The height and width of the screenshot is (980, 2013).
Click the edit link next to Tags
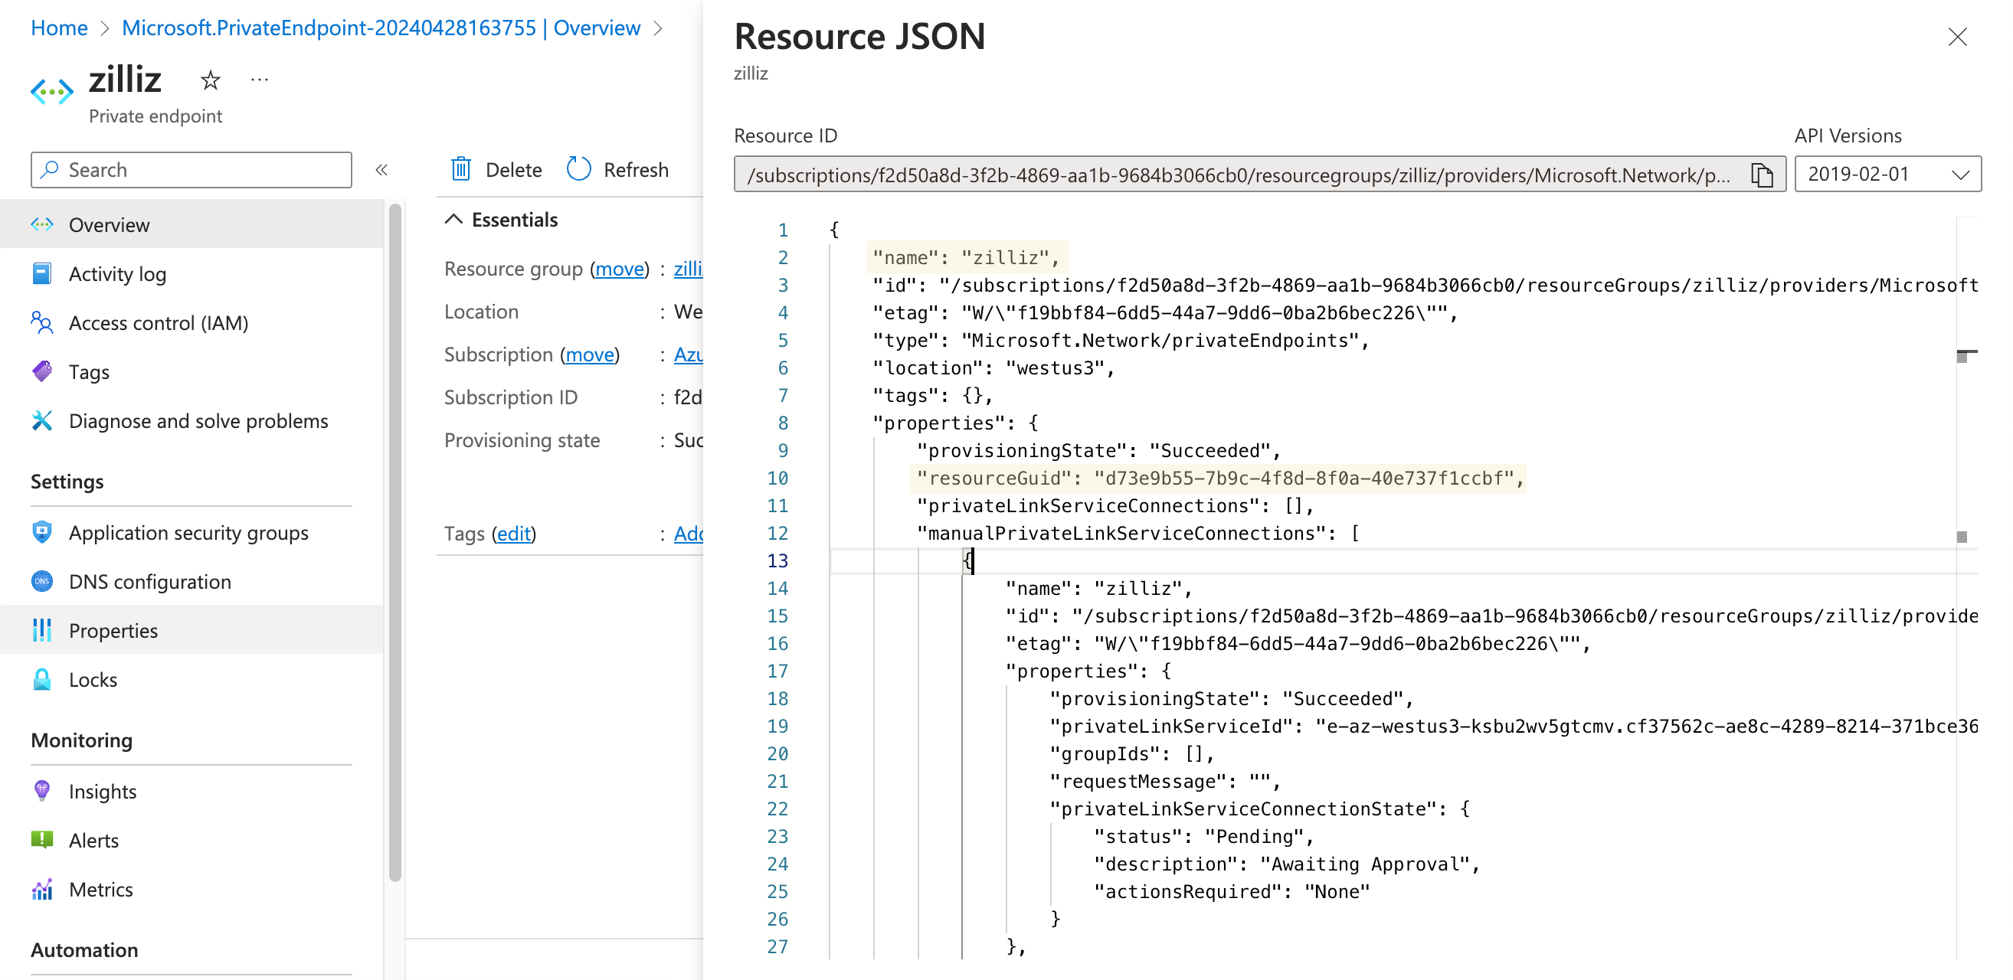514,534
